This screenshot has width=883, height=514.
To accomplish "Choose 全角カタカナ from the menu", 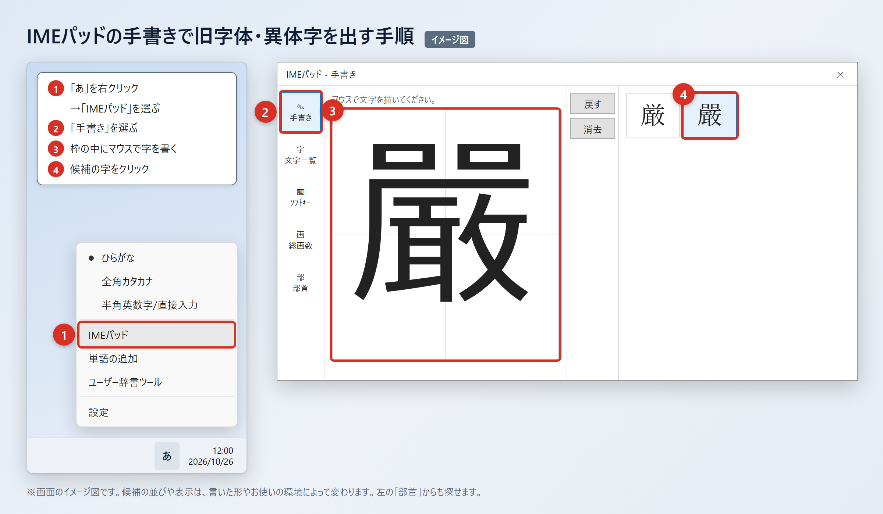I will [x=157, y=281].
